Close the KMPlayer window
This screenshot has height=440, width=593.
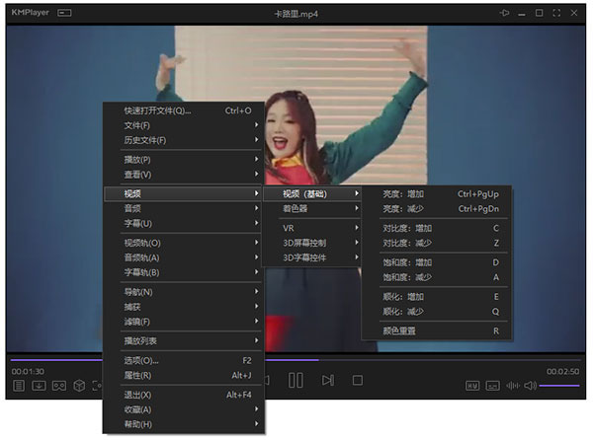[x=573, y=13]
